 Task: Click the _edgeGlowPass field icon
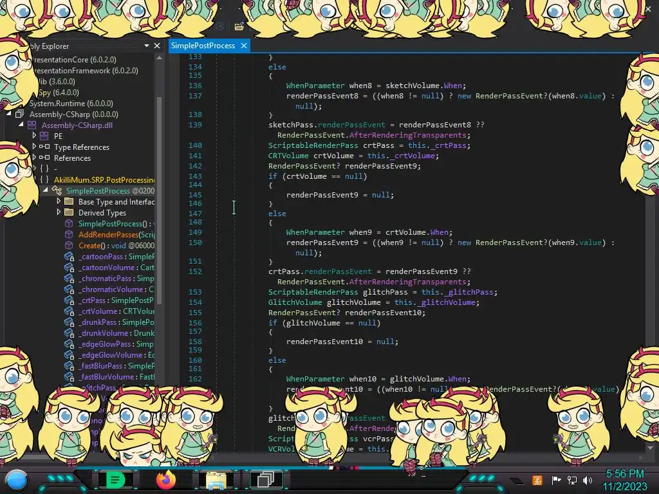(70, 343)
